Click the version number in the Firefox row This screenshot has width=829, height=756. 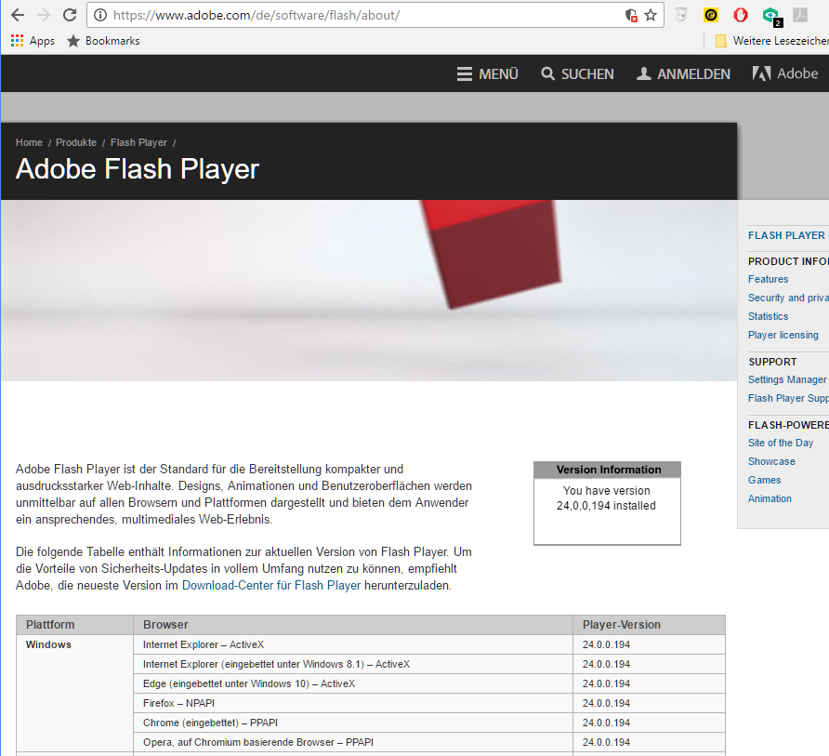607,703
